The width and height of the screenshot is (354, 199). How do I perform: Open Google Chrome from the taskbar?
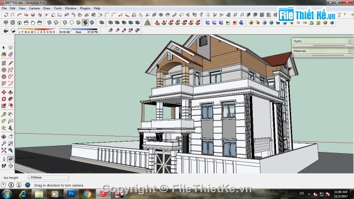point(87,194)
